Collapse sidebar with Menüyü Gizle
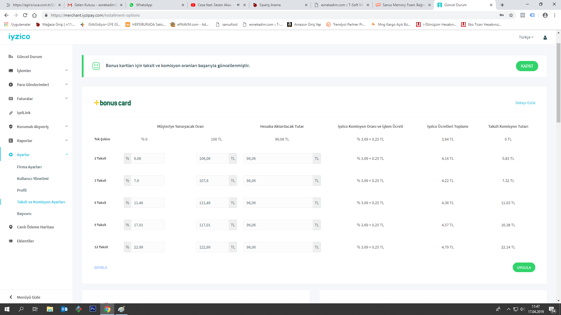 click(25, 297)
